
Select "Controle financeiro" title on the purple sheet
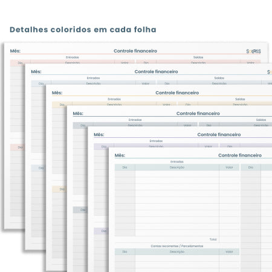219,135
